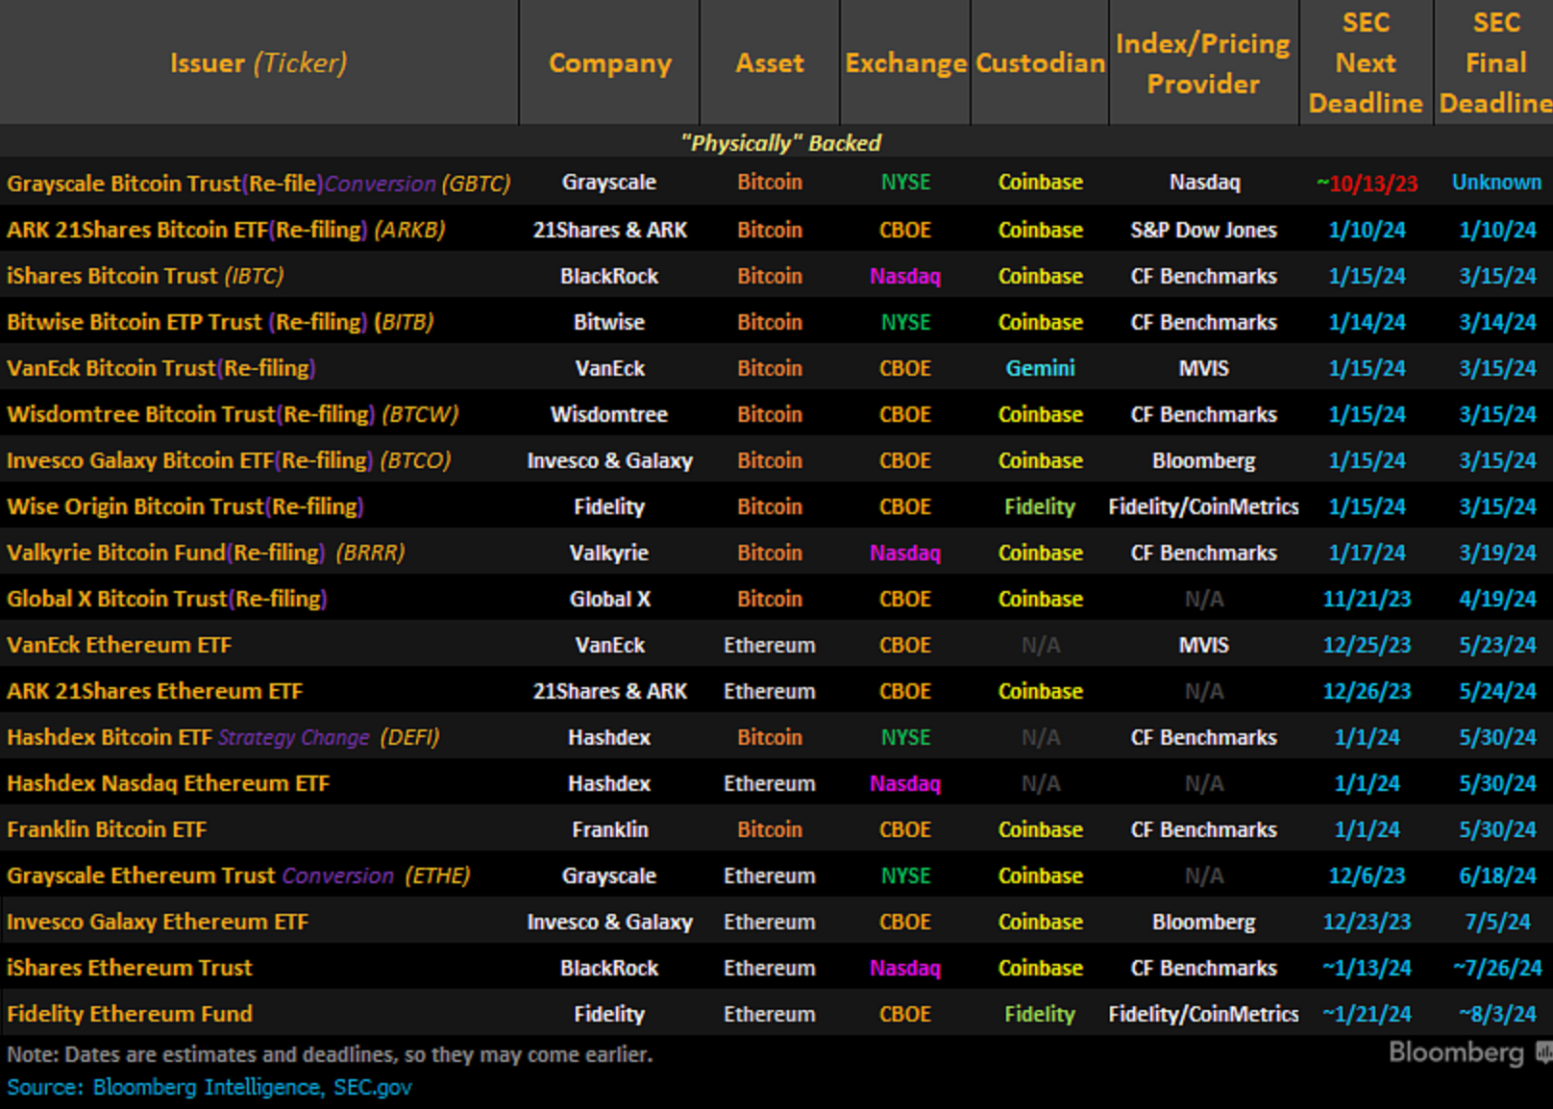Click the 3/14/24 final deadline date
Viewport: 1553px width, 1109px height.
(1497, 322)
